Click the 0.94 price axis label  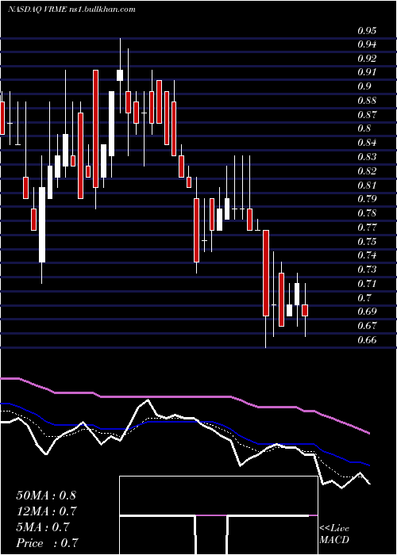click(367, 44)
